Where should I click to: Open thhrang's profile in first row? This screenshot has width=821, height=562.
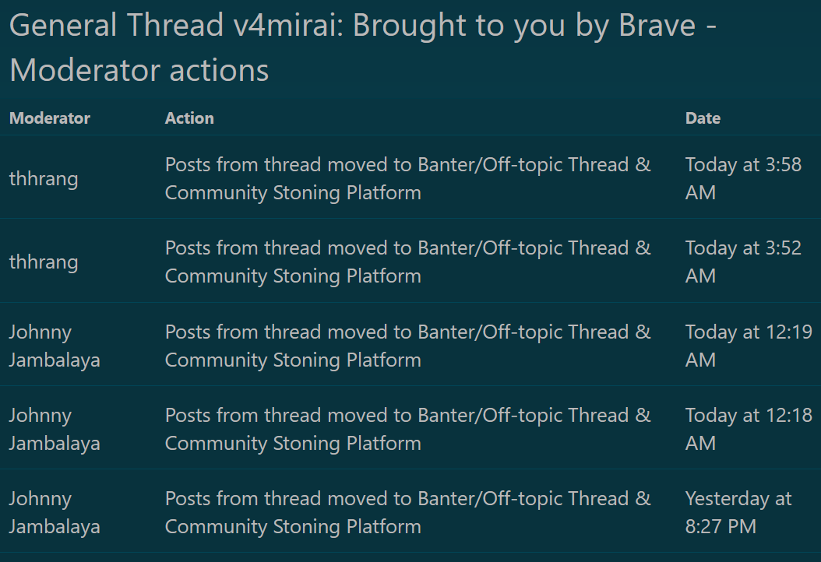[x=44, y=178]
